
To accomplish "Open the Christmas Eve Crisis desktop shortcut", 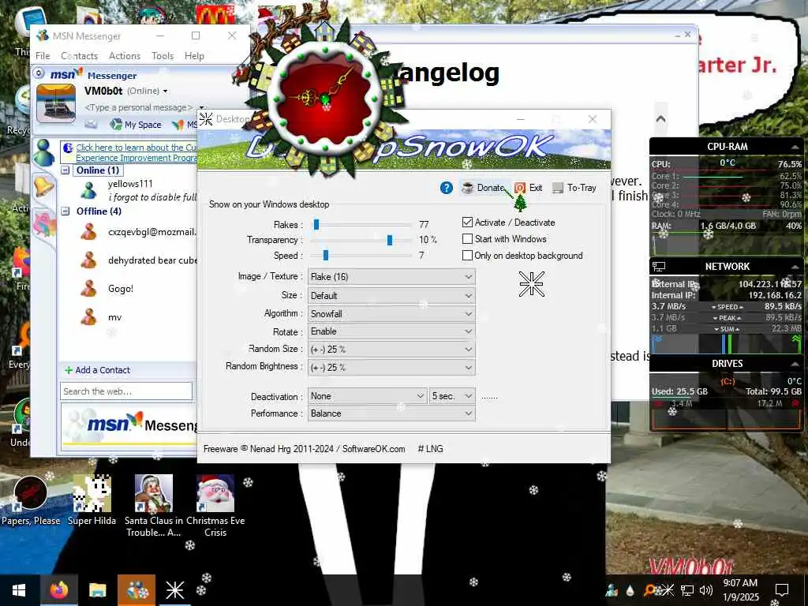I will tap(215, 506).
